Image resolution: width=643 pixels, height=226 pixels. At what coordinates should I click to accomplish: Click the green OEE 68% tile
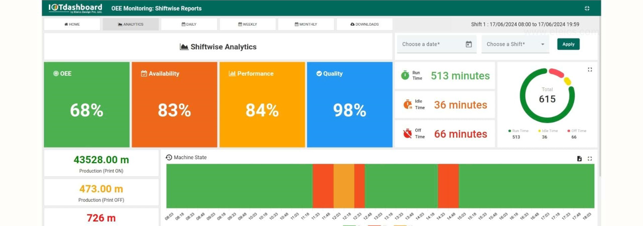click(86, 104)
